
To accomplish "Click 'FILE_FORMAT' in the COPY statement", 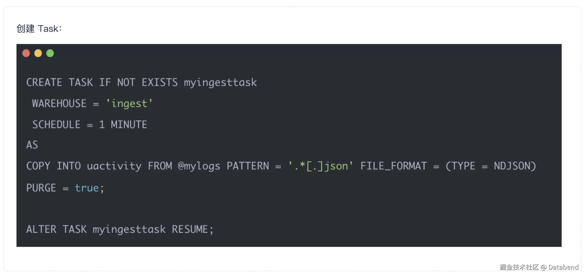I will coord(393,166).
